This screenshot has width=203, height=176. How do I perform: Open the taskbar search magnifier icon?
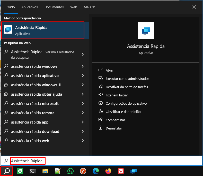point(7,171)
